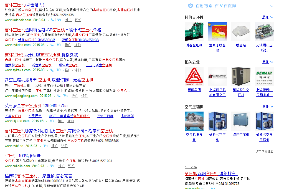Screen dimensions: 284x189
Task: Open the 空压机排气量 compressor thumbnail
Action: [194, 121]
